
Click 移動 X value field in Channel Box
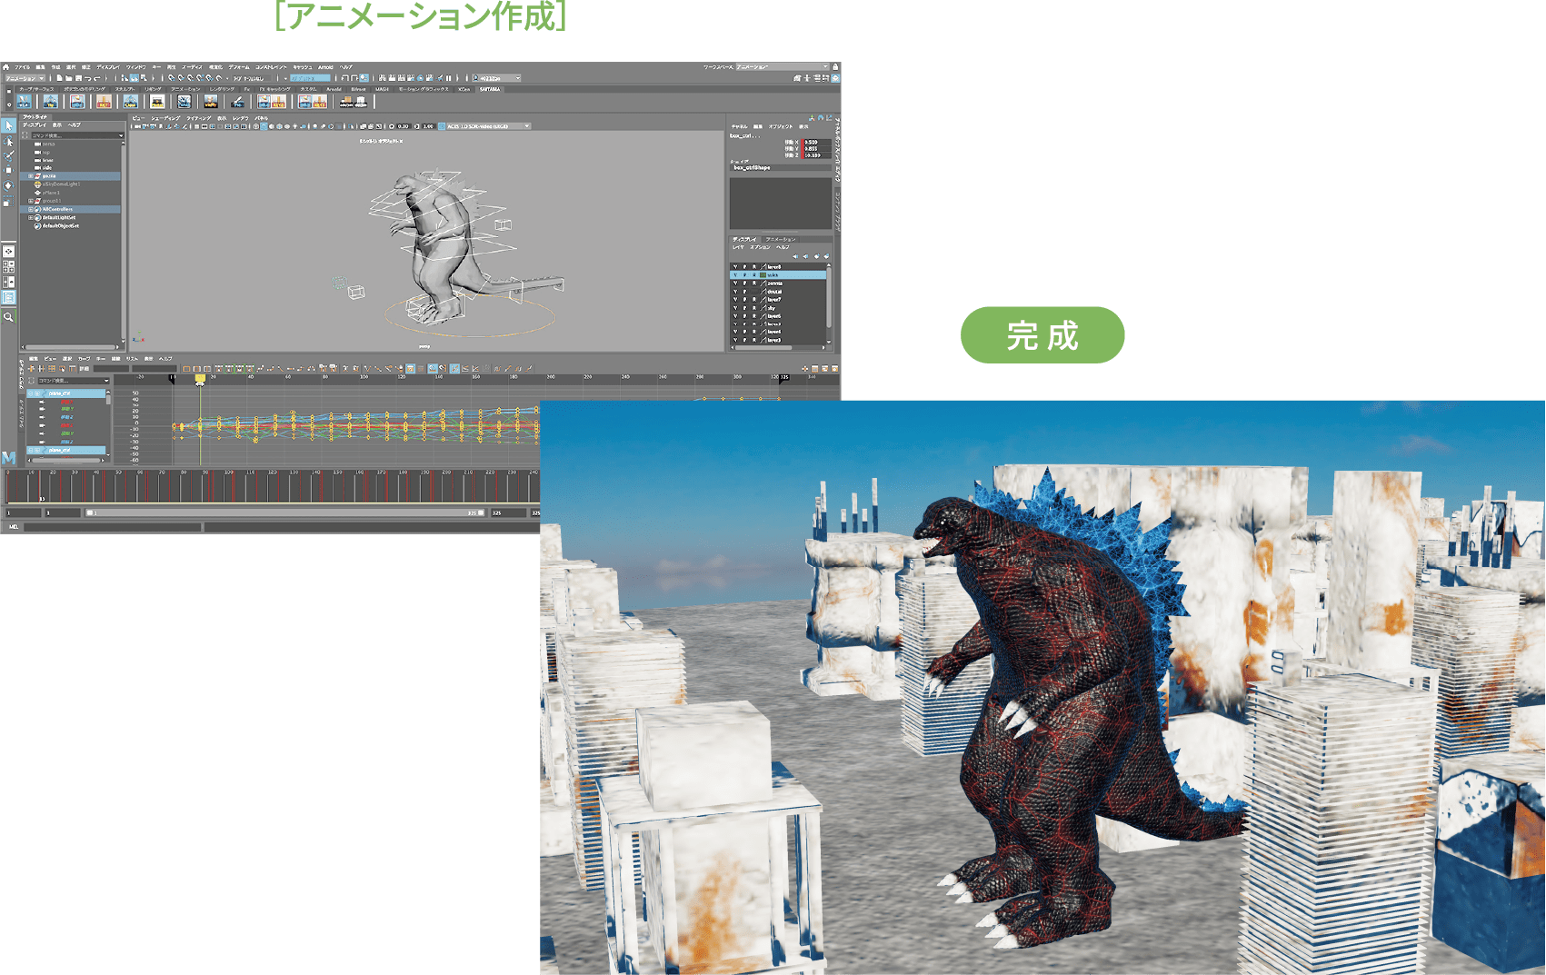pyautogui.click(x=818, y=142)
